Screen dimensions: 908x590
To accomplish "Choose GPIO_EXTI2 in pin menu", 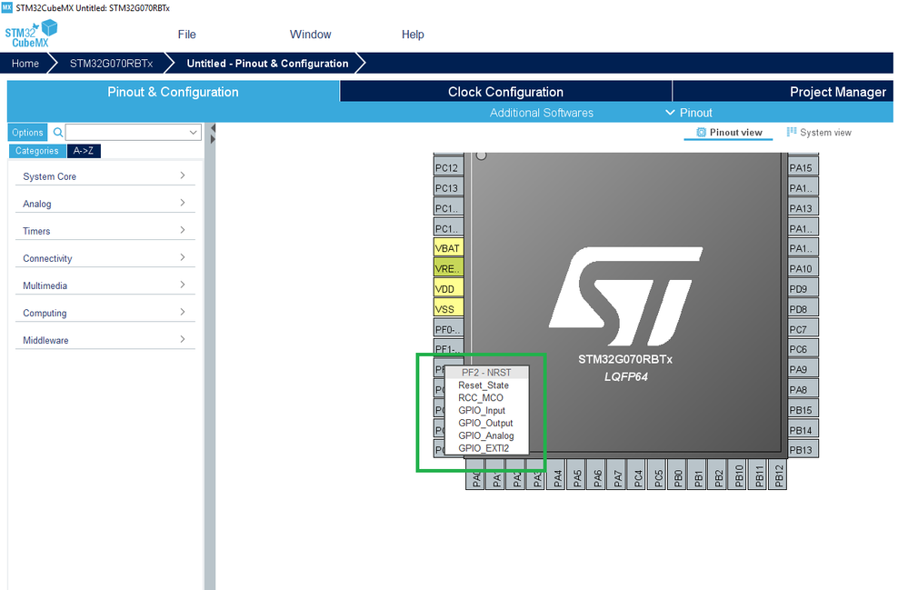I will (486, 448).
